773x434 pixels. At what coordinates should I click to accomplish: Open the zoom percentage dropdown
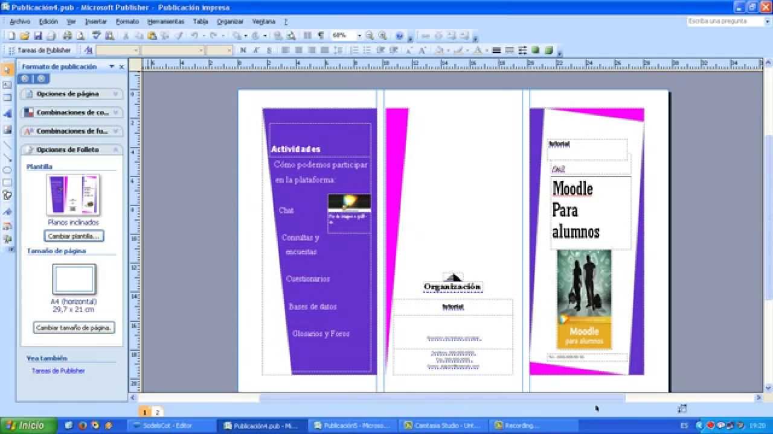[x=359, y=36]
